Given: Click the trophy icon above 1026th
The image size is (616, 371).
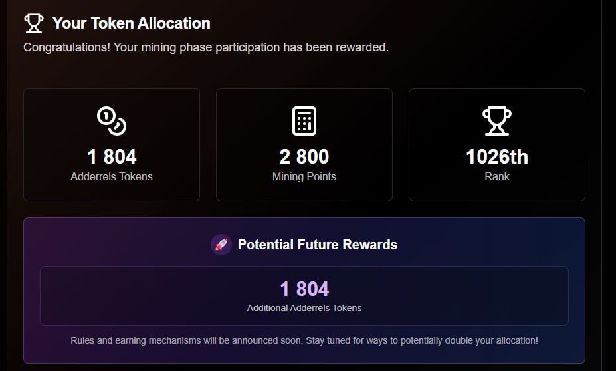Looking at the screenshot, I should (497, 120).
